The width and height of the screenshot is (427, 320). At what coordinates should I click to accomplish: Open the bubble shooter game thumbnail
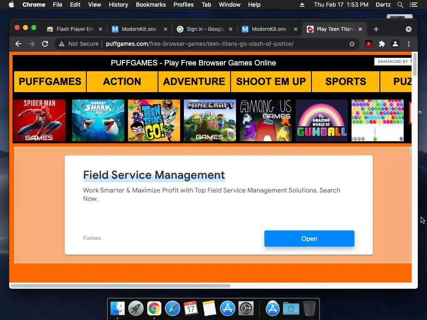pyautogui.click(x=377, y=120)
